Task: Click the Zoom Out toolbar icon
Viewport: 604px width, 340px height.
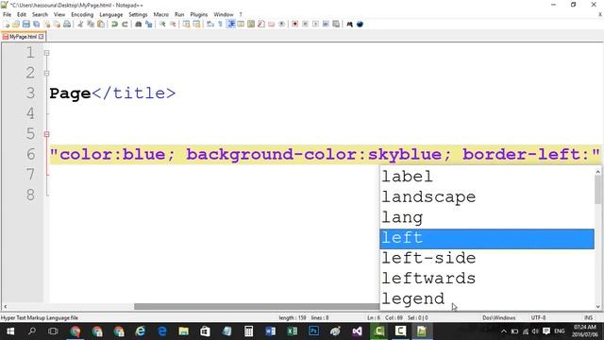Action: coord(173,25)
